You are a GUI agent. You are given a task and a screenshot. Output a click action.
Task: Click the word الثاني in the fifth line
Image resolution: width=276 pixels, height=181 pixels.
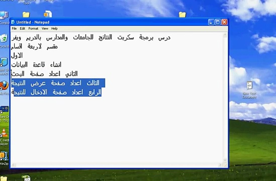[71, 74]
